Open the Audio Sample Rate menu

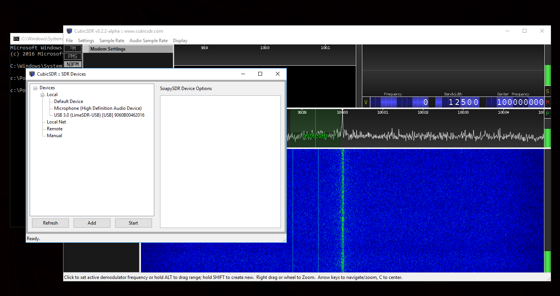coord(149,41)
